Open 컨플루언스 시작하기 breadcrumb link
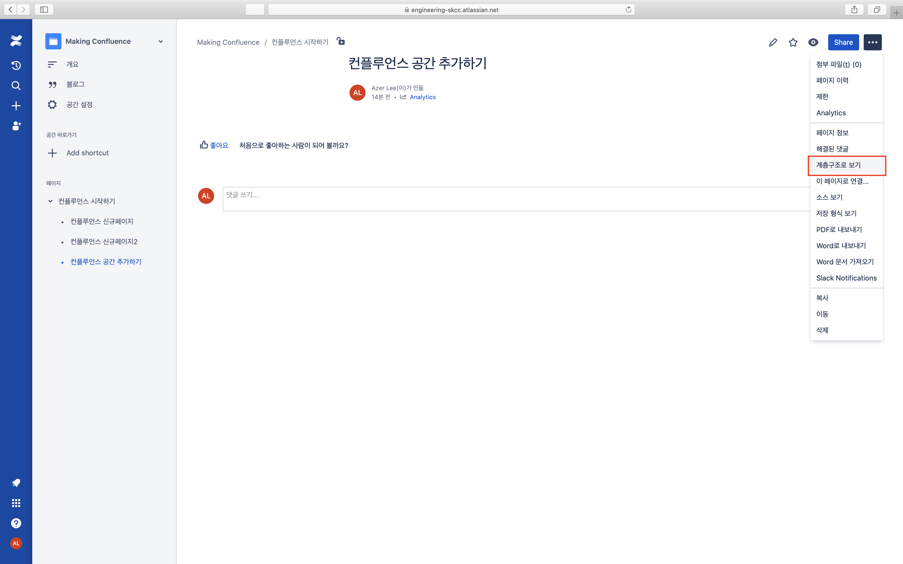The width and height of the screenshot is (903, 564). click(300, 42)
